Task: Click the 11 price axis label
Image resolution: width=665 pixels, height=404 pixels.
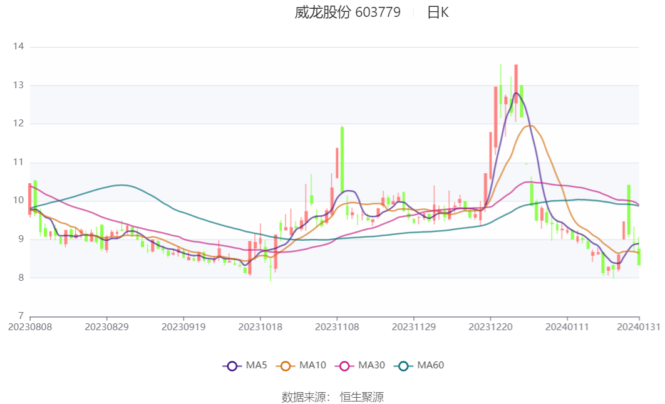Action: pyautogui.click(x=18, y=162)
